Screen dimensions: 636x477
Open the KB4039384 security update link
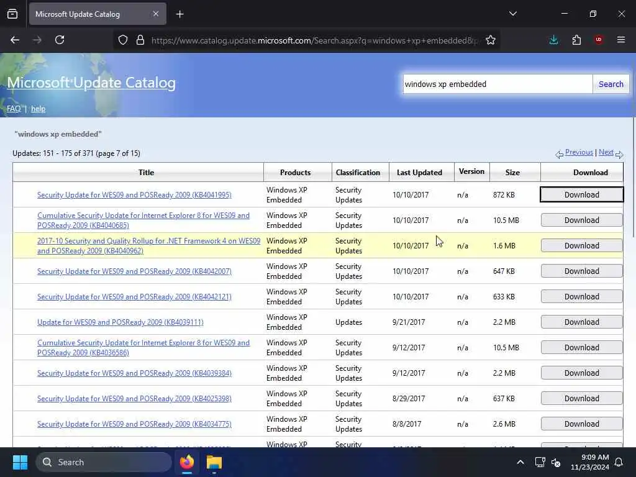point(134,373)
